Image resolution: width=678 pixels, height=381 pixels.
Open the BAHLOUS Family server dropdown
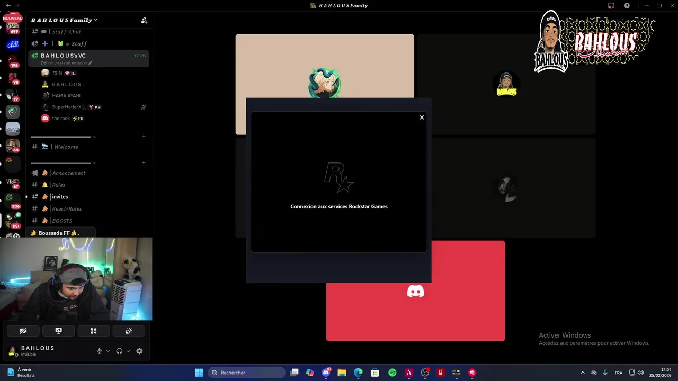(64, 20)
